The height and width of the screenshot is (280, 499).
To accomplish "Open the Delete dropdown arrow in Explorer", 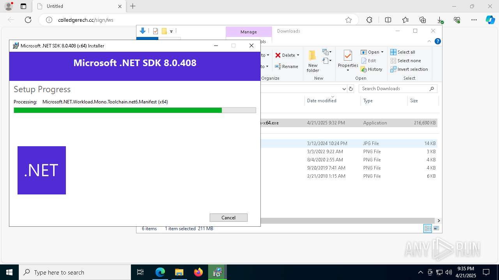I will click(298, 55).
